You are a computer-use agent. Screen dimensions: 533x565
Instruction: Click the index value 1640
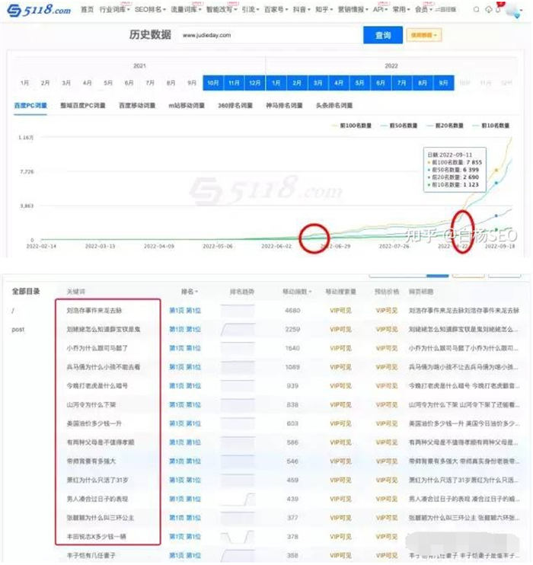(x=292, y=349)
